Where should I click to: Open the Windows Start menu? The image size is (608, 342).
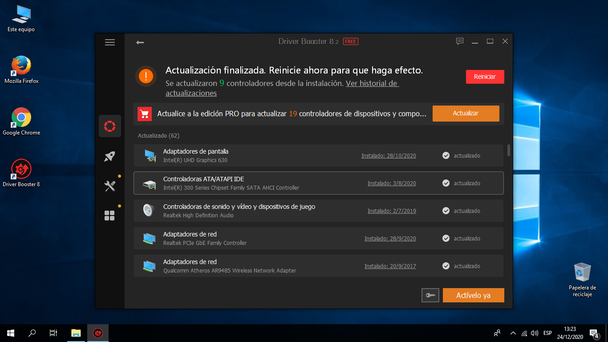(11, 333)
